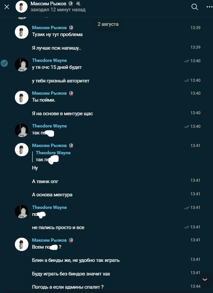The image size is (213, 293).
Task: Click Максим Рыжов's avatar beside 'Всем' message at 13:41
Action: point(22,244)
